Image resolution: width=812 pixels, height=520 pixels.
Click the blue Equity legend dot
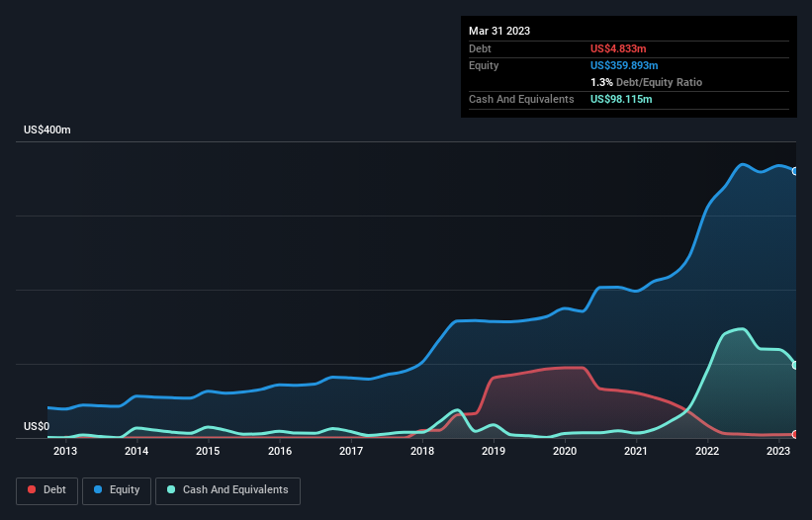click(98, 489)
